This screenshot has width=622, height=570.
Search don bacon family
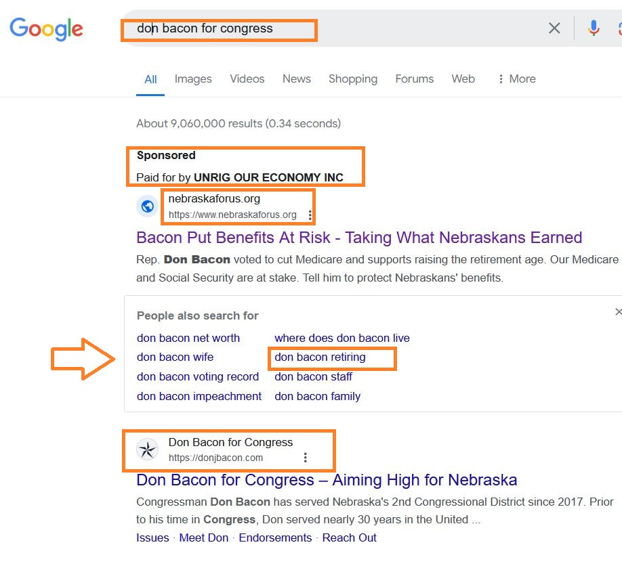[x=317, y=397]
